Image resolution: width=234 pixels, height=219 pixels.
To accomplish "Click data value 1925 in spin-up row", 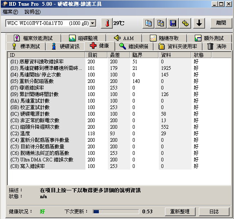I will [166, 68].
